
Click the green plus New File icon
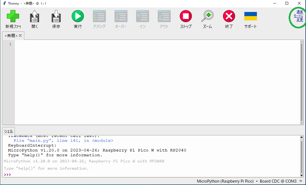click(13, 16)
